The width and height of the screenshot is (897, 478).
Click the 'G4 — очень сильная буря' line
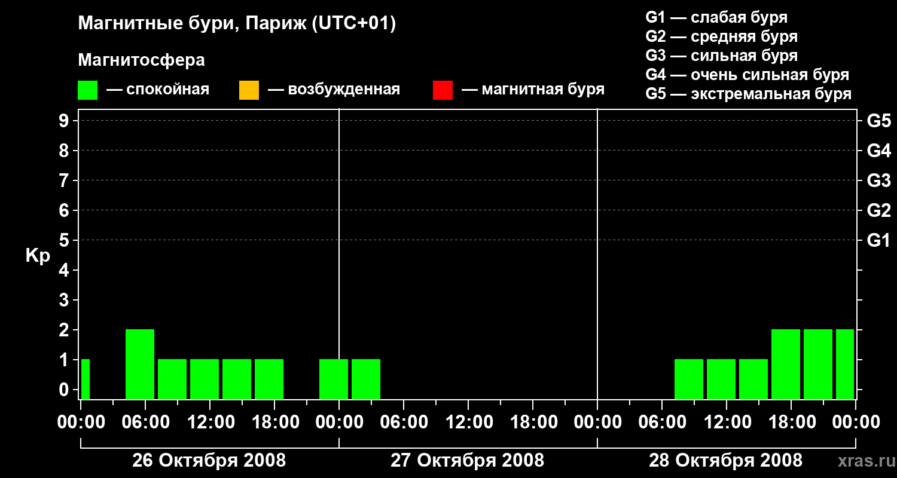tap(747, 75)
